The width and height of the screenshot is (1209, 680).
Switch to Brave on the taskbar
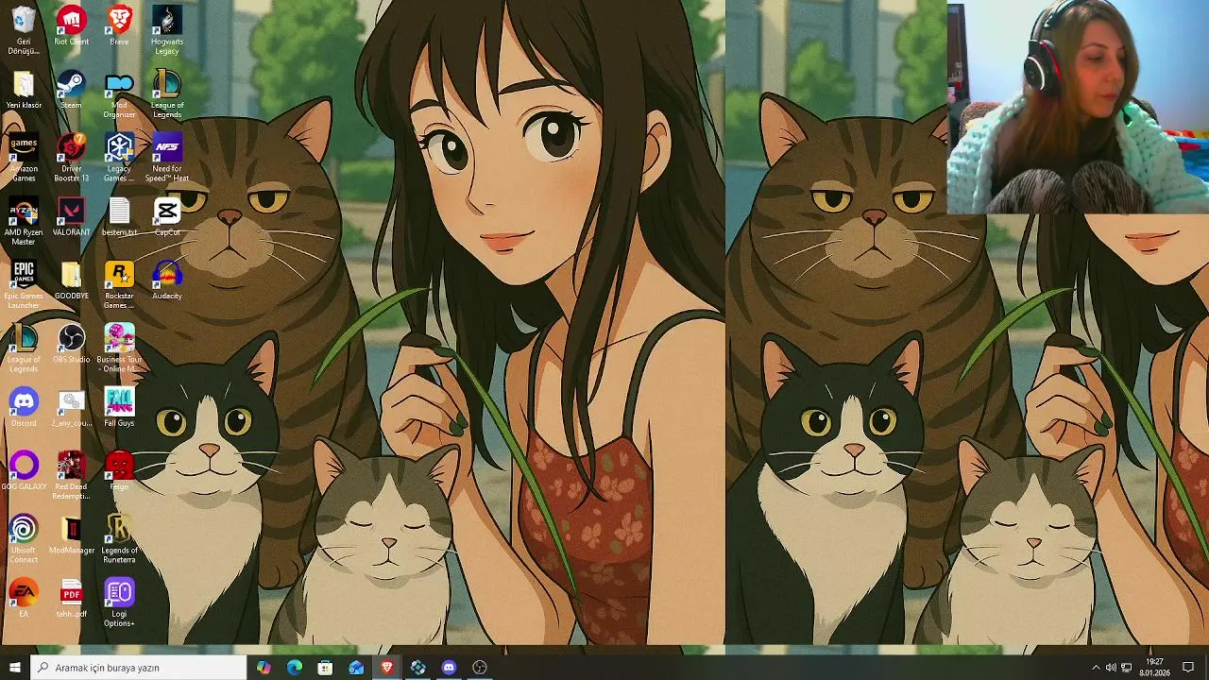(387, 667)
